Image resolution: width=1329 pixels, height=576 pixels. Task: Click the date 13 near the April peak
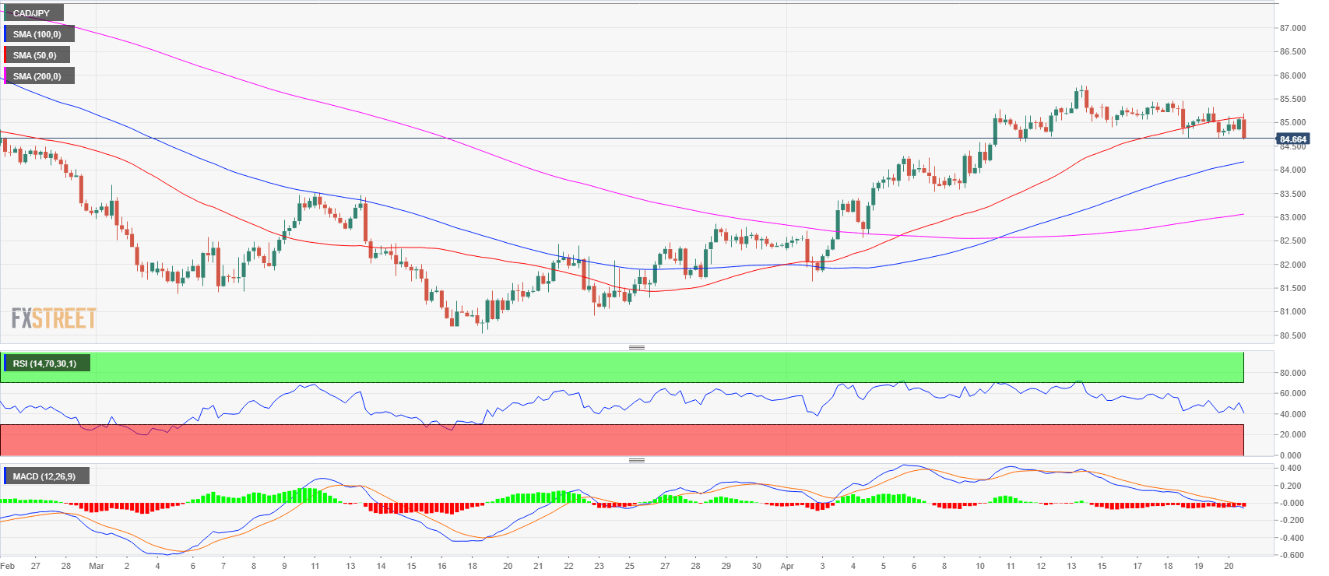(x=1071, y=566)
